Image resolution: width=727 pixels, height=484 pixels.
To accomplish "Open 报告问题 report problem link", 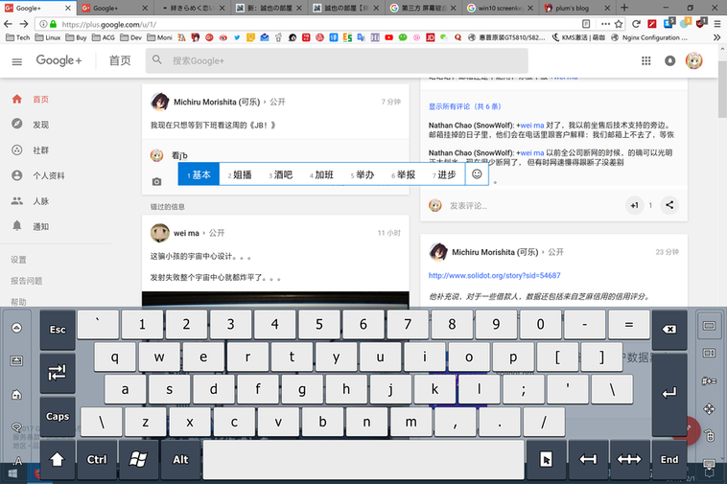I will tap(27, 281).
